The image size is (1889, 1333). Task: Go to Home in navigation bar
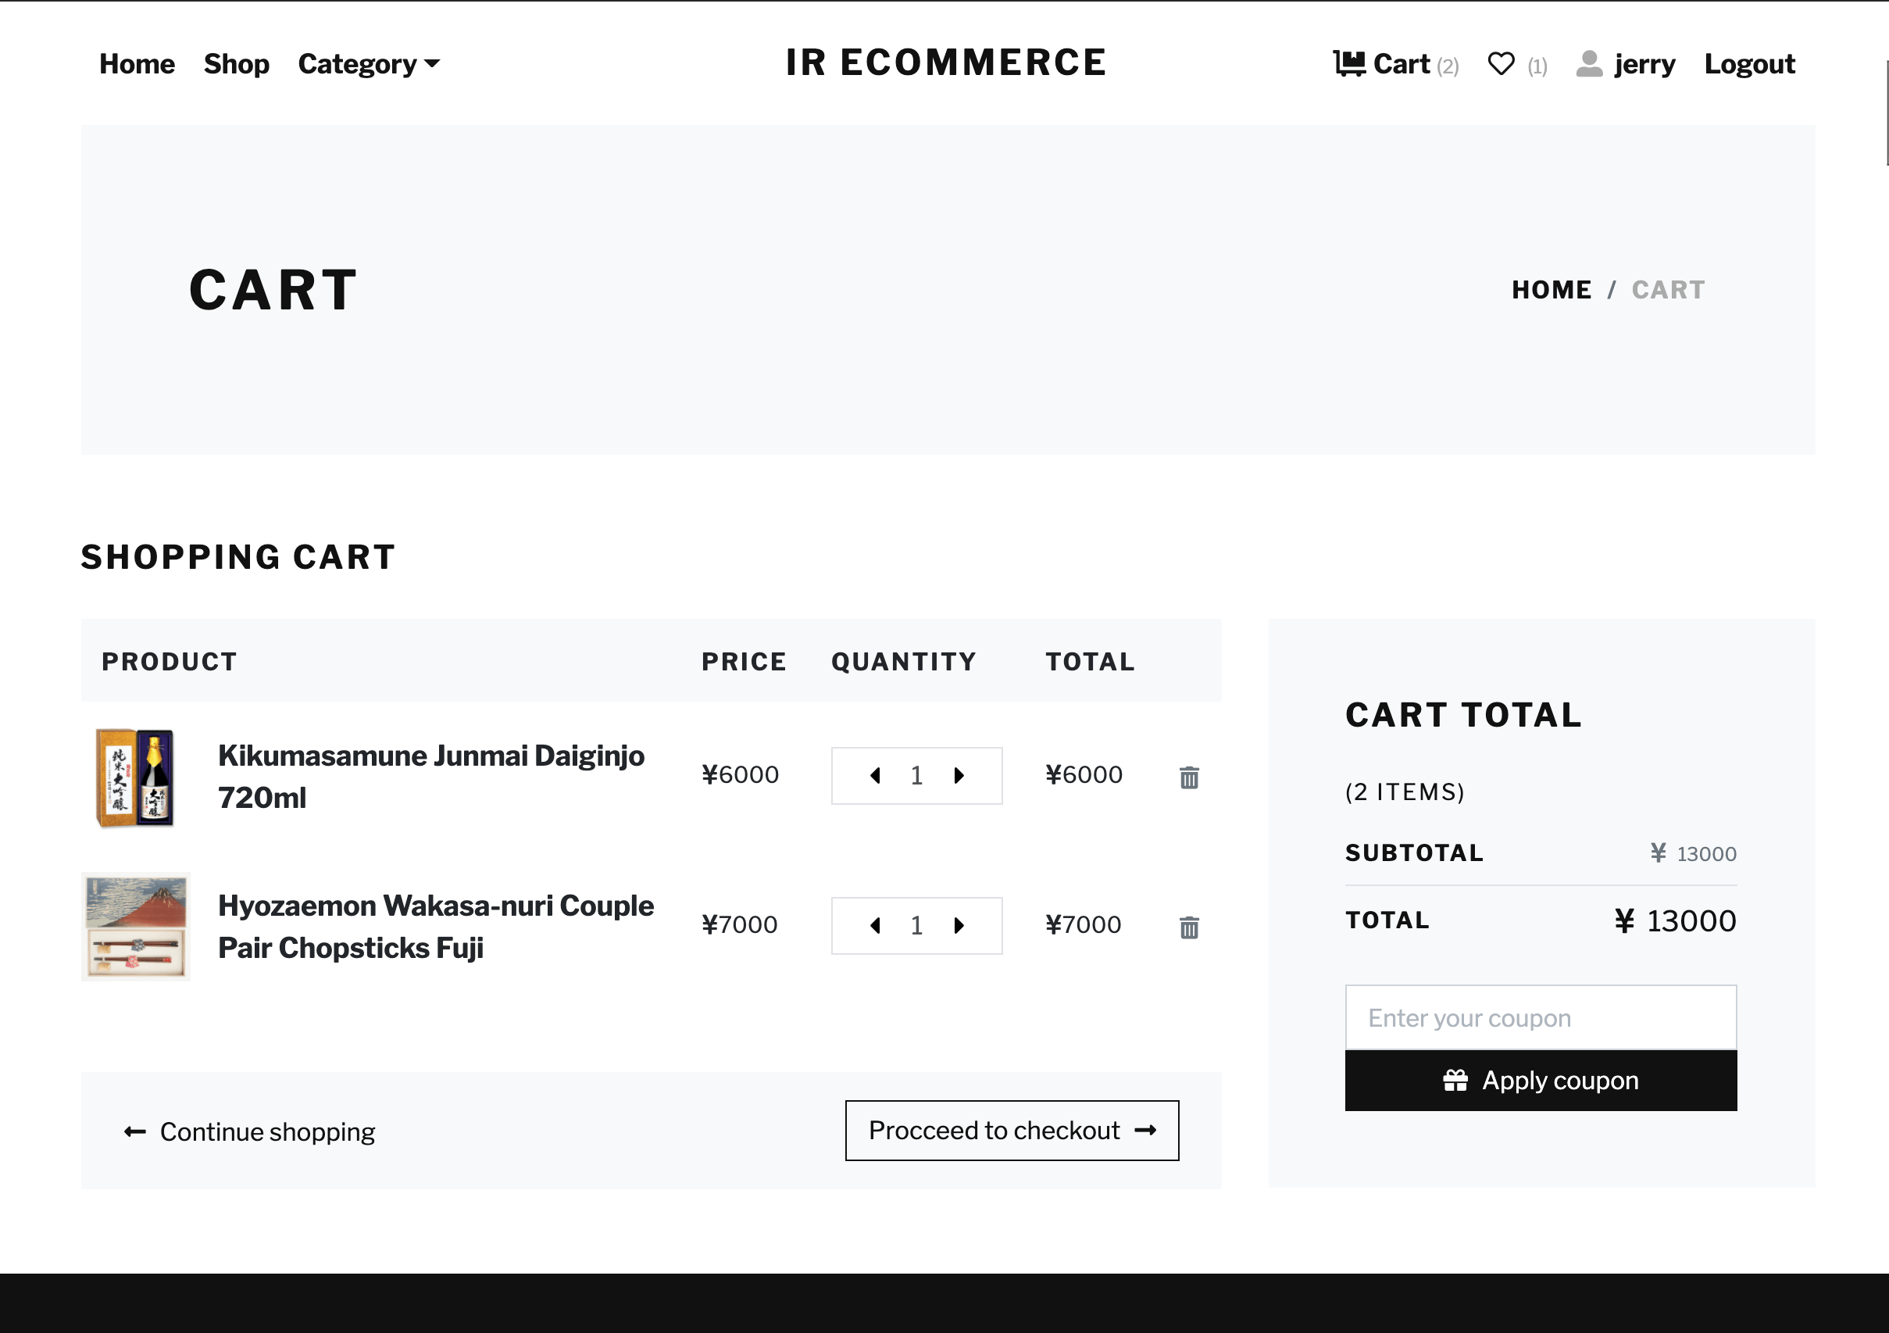137,64
